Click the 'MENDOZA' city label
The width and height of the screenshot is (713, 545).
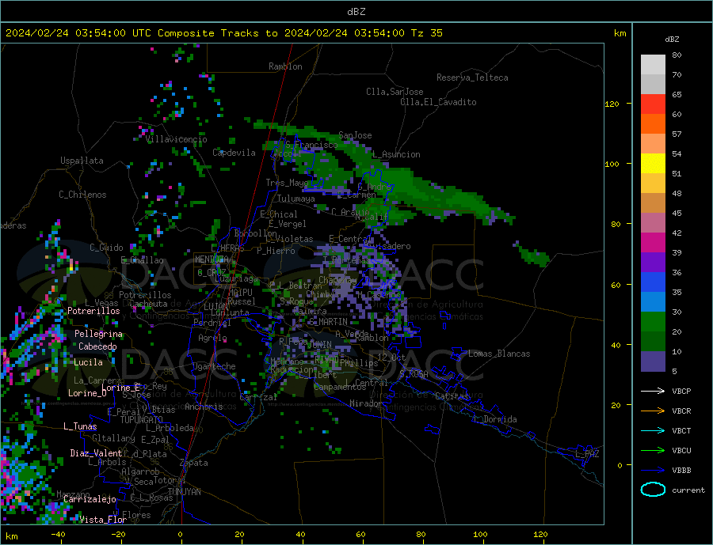[x=212, y=259]
